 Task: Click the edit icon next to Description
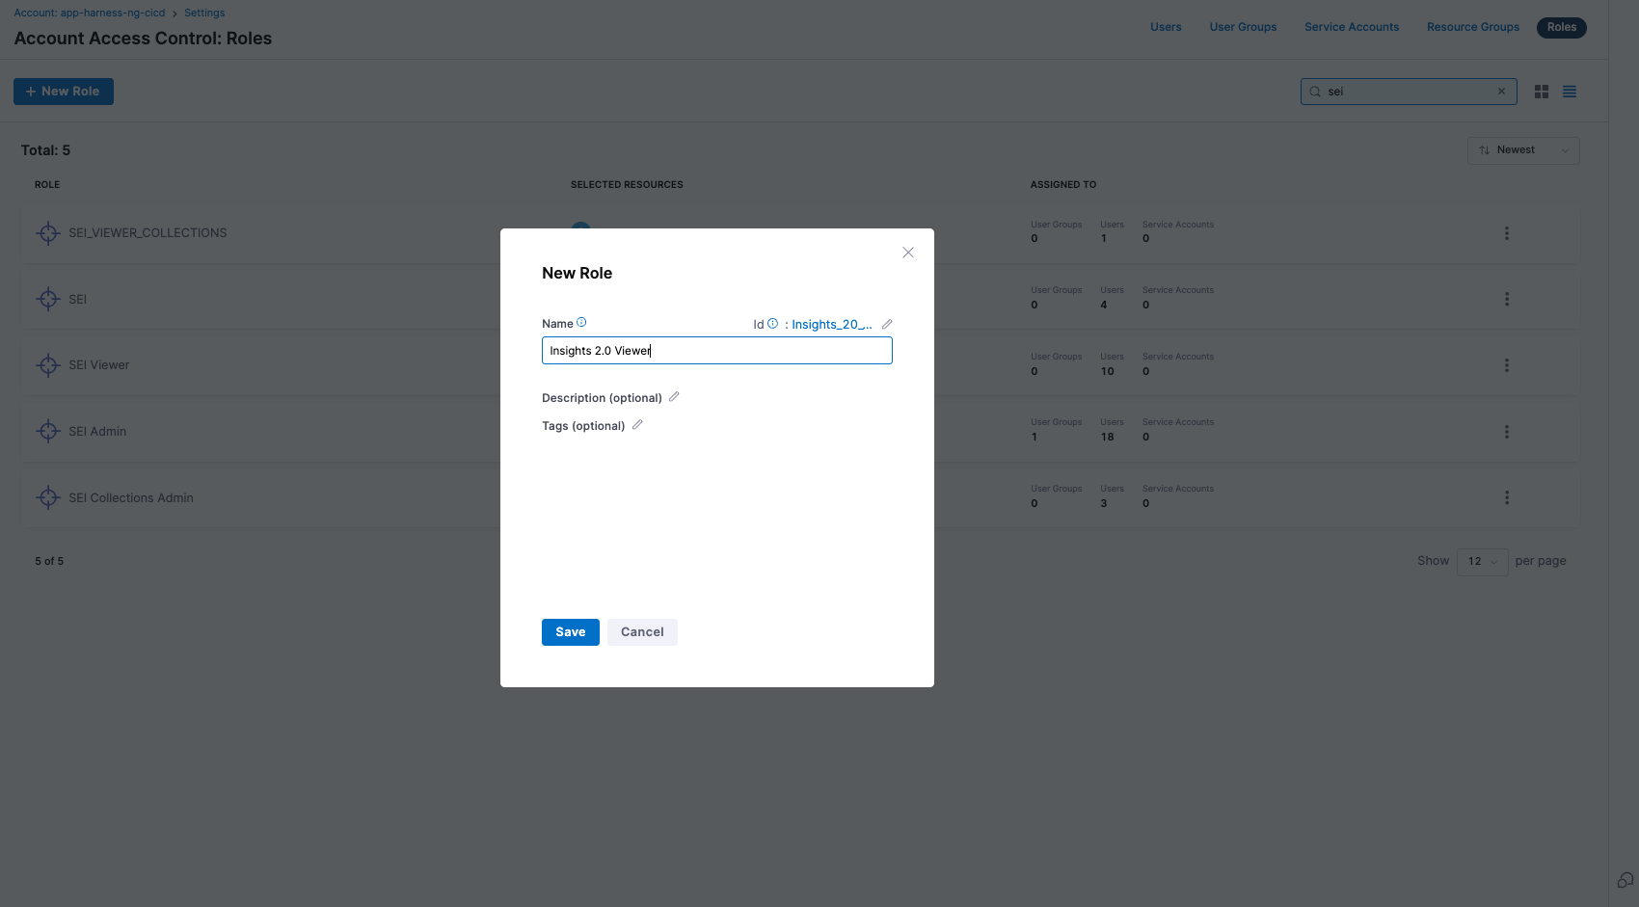point(674,397)
